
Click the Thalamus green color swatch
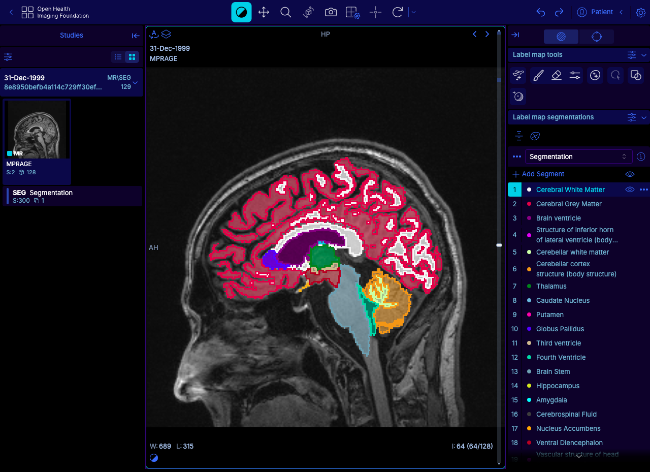click(529, 287)
